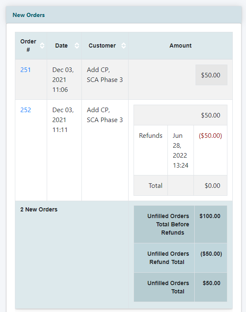Click the Jun 28, 2022 refund date
Screen dimensions: 246x312
(x=180, y=151)
